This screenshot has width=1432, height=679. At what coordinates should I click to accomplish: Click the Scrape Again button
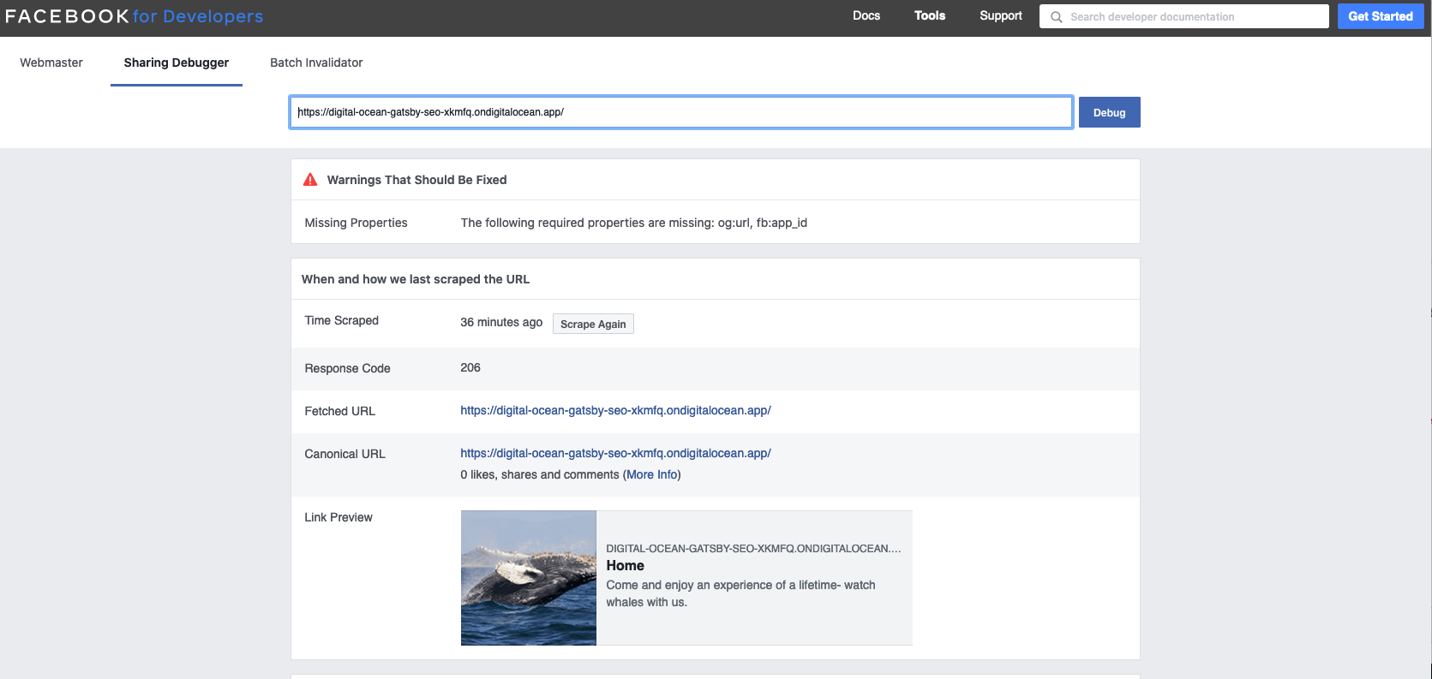click(593, 324)
